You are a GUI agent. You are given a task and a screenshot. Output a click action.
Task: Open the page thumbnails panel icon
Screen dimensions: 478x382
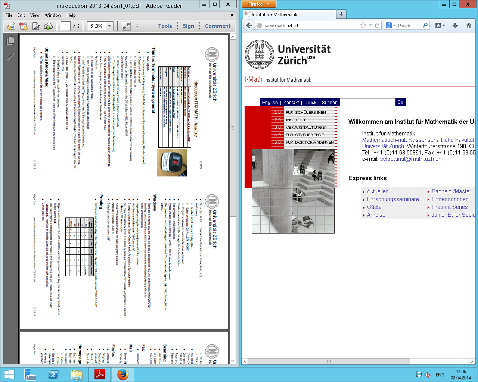click(x=10, y=41)
